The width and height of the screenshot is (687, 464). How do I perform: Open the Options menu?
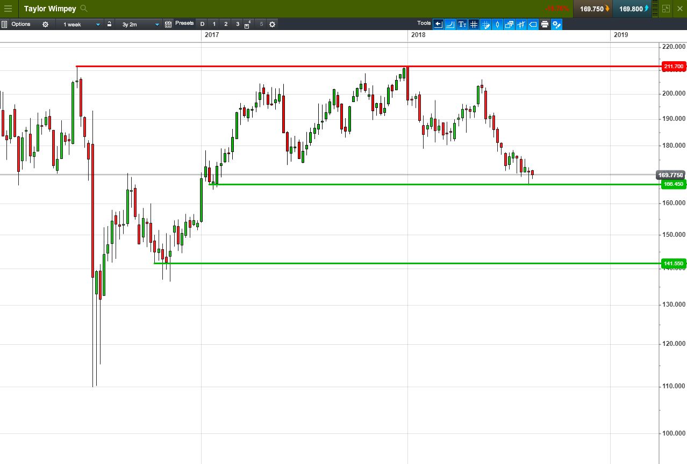point(21,24)
